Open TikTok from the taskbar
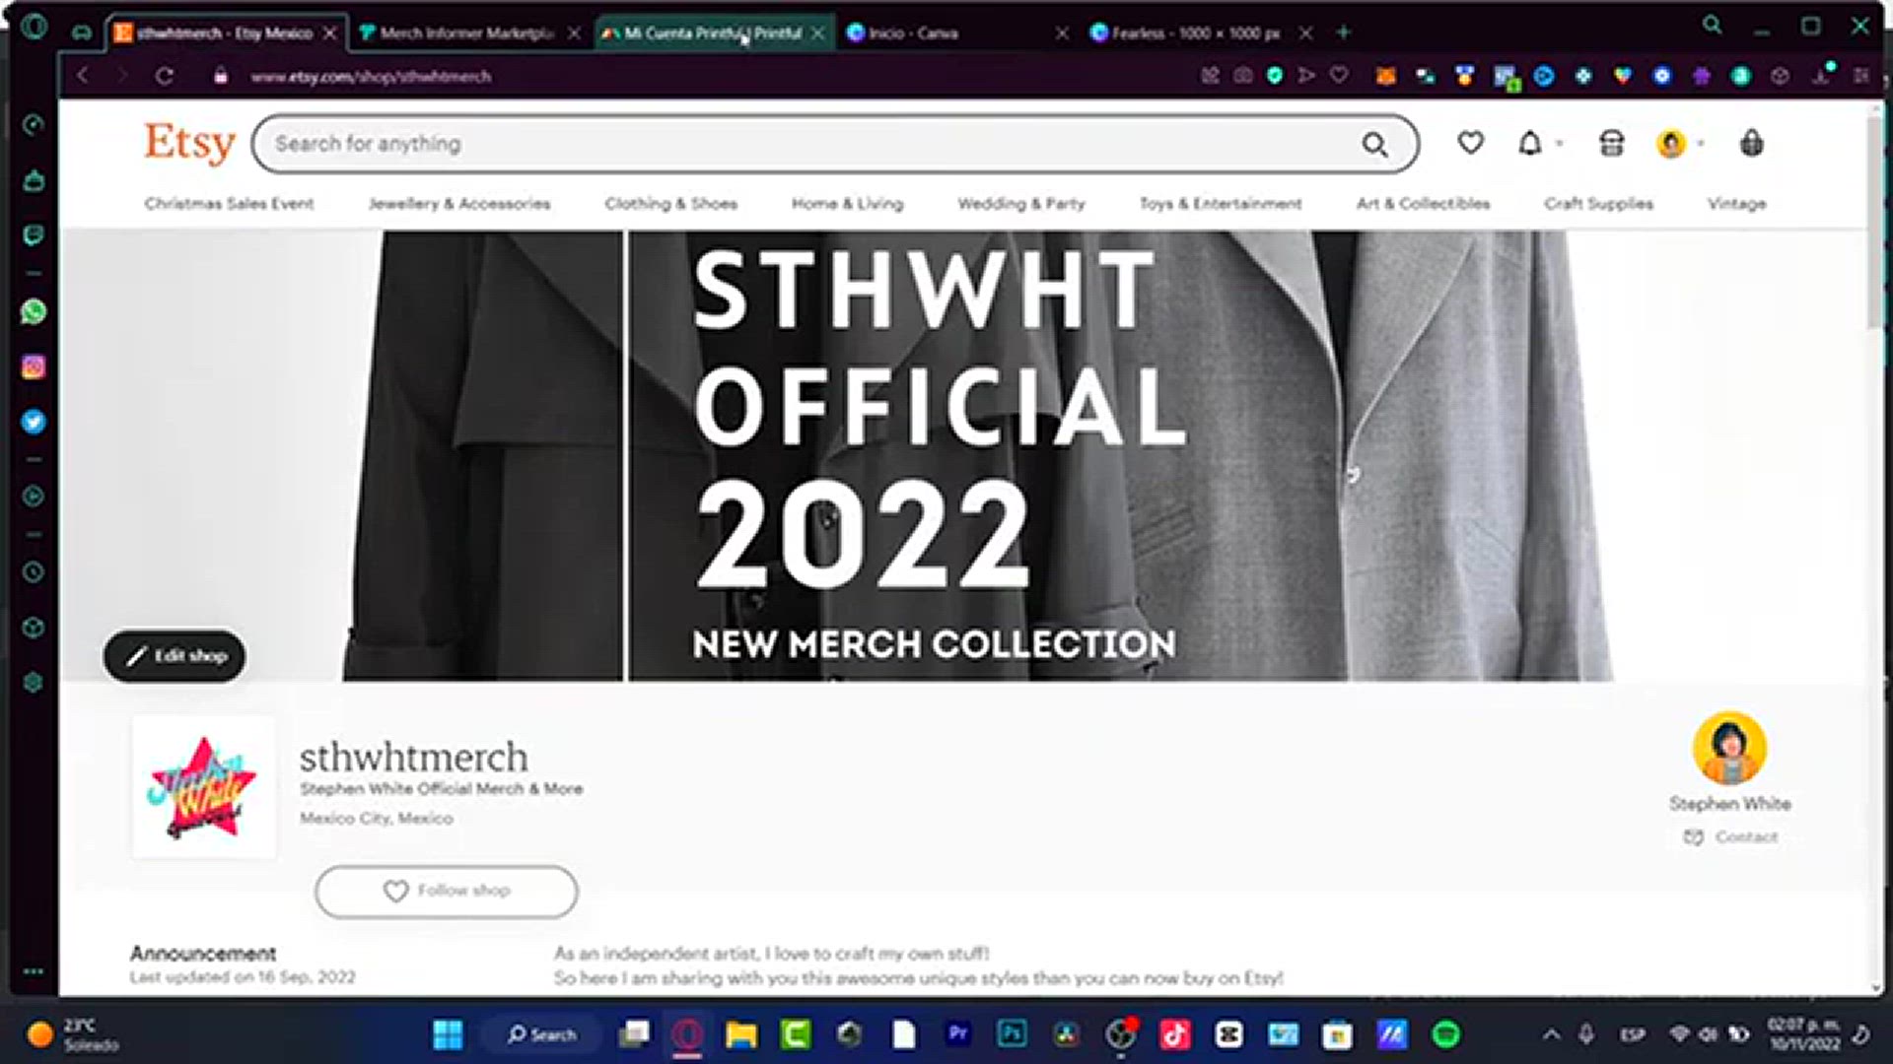Image resolution: width=1893 pixels, height=1064 pixels. (x=1174, y=1034)
